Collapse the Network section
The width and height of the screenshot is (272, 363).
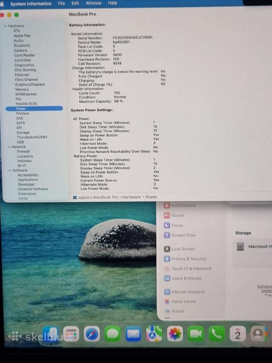click(x=9, y=147)
